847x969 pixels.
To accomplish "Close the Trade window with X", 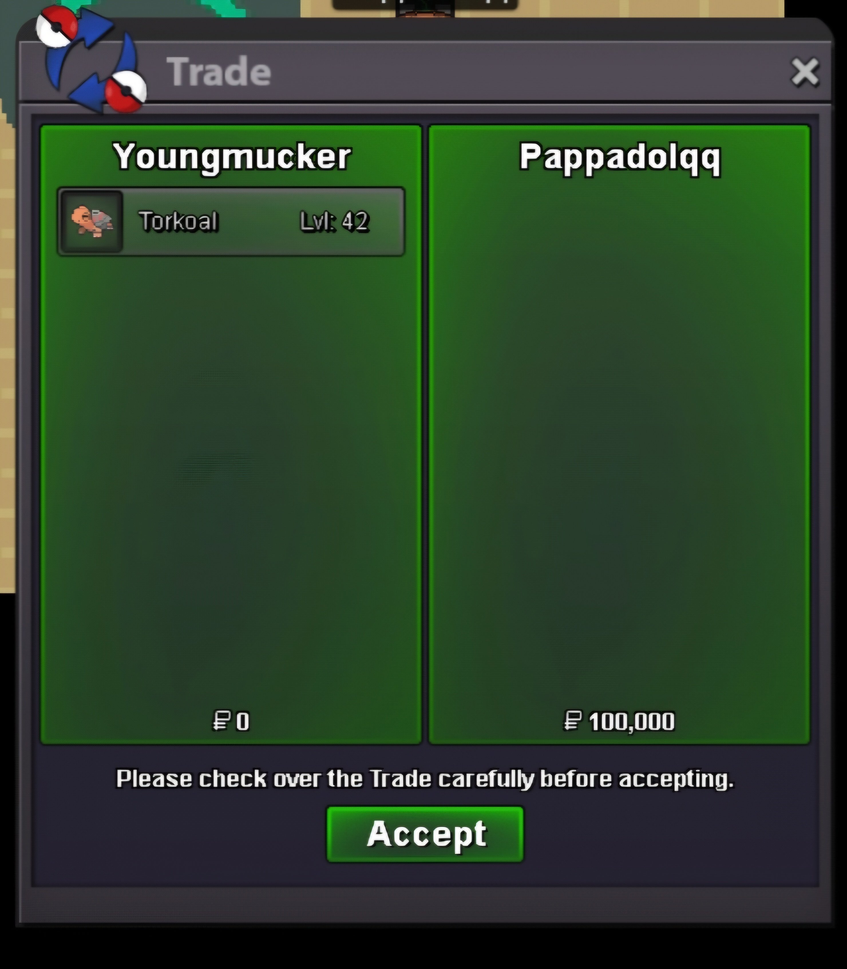I will click(x=805, y=72).
